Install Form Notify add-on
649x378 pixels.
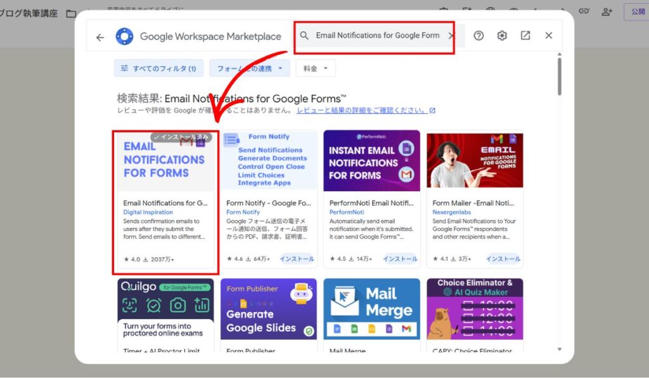297,258
